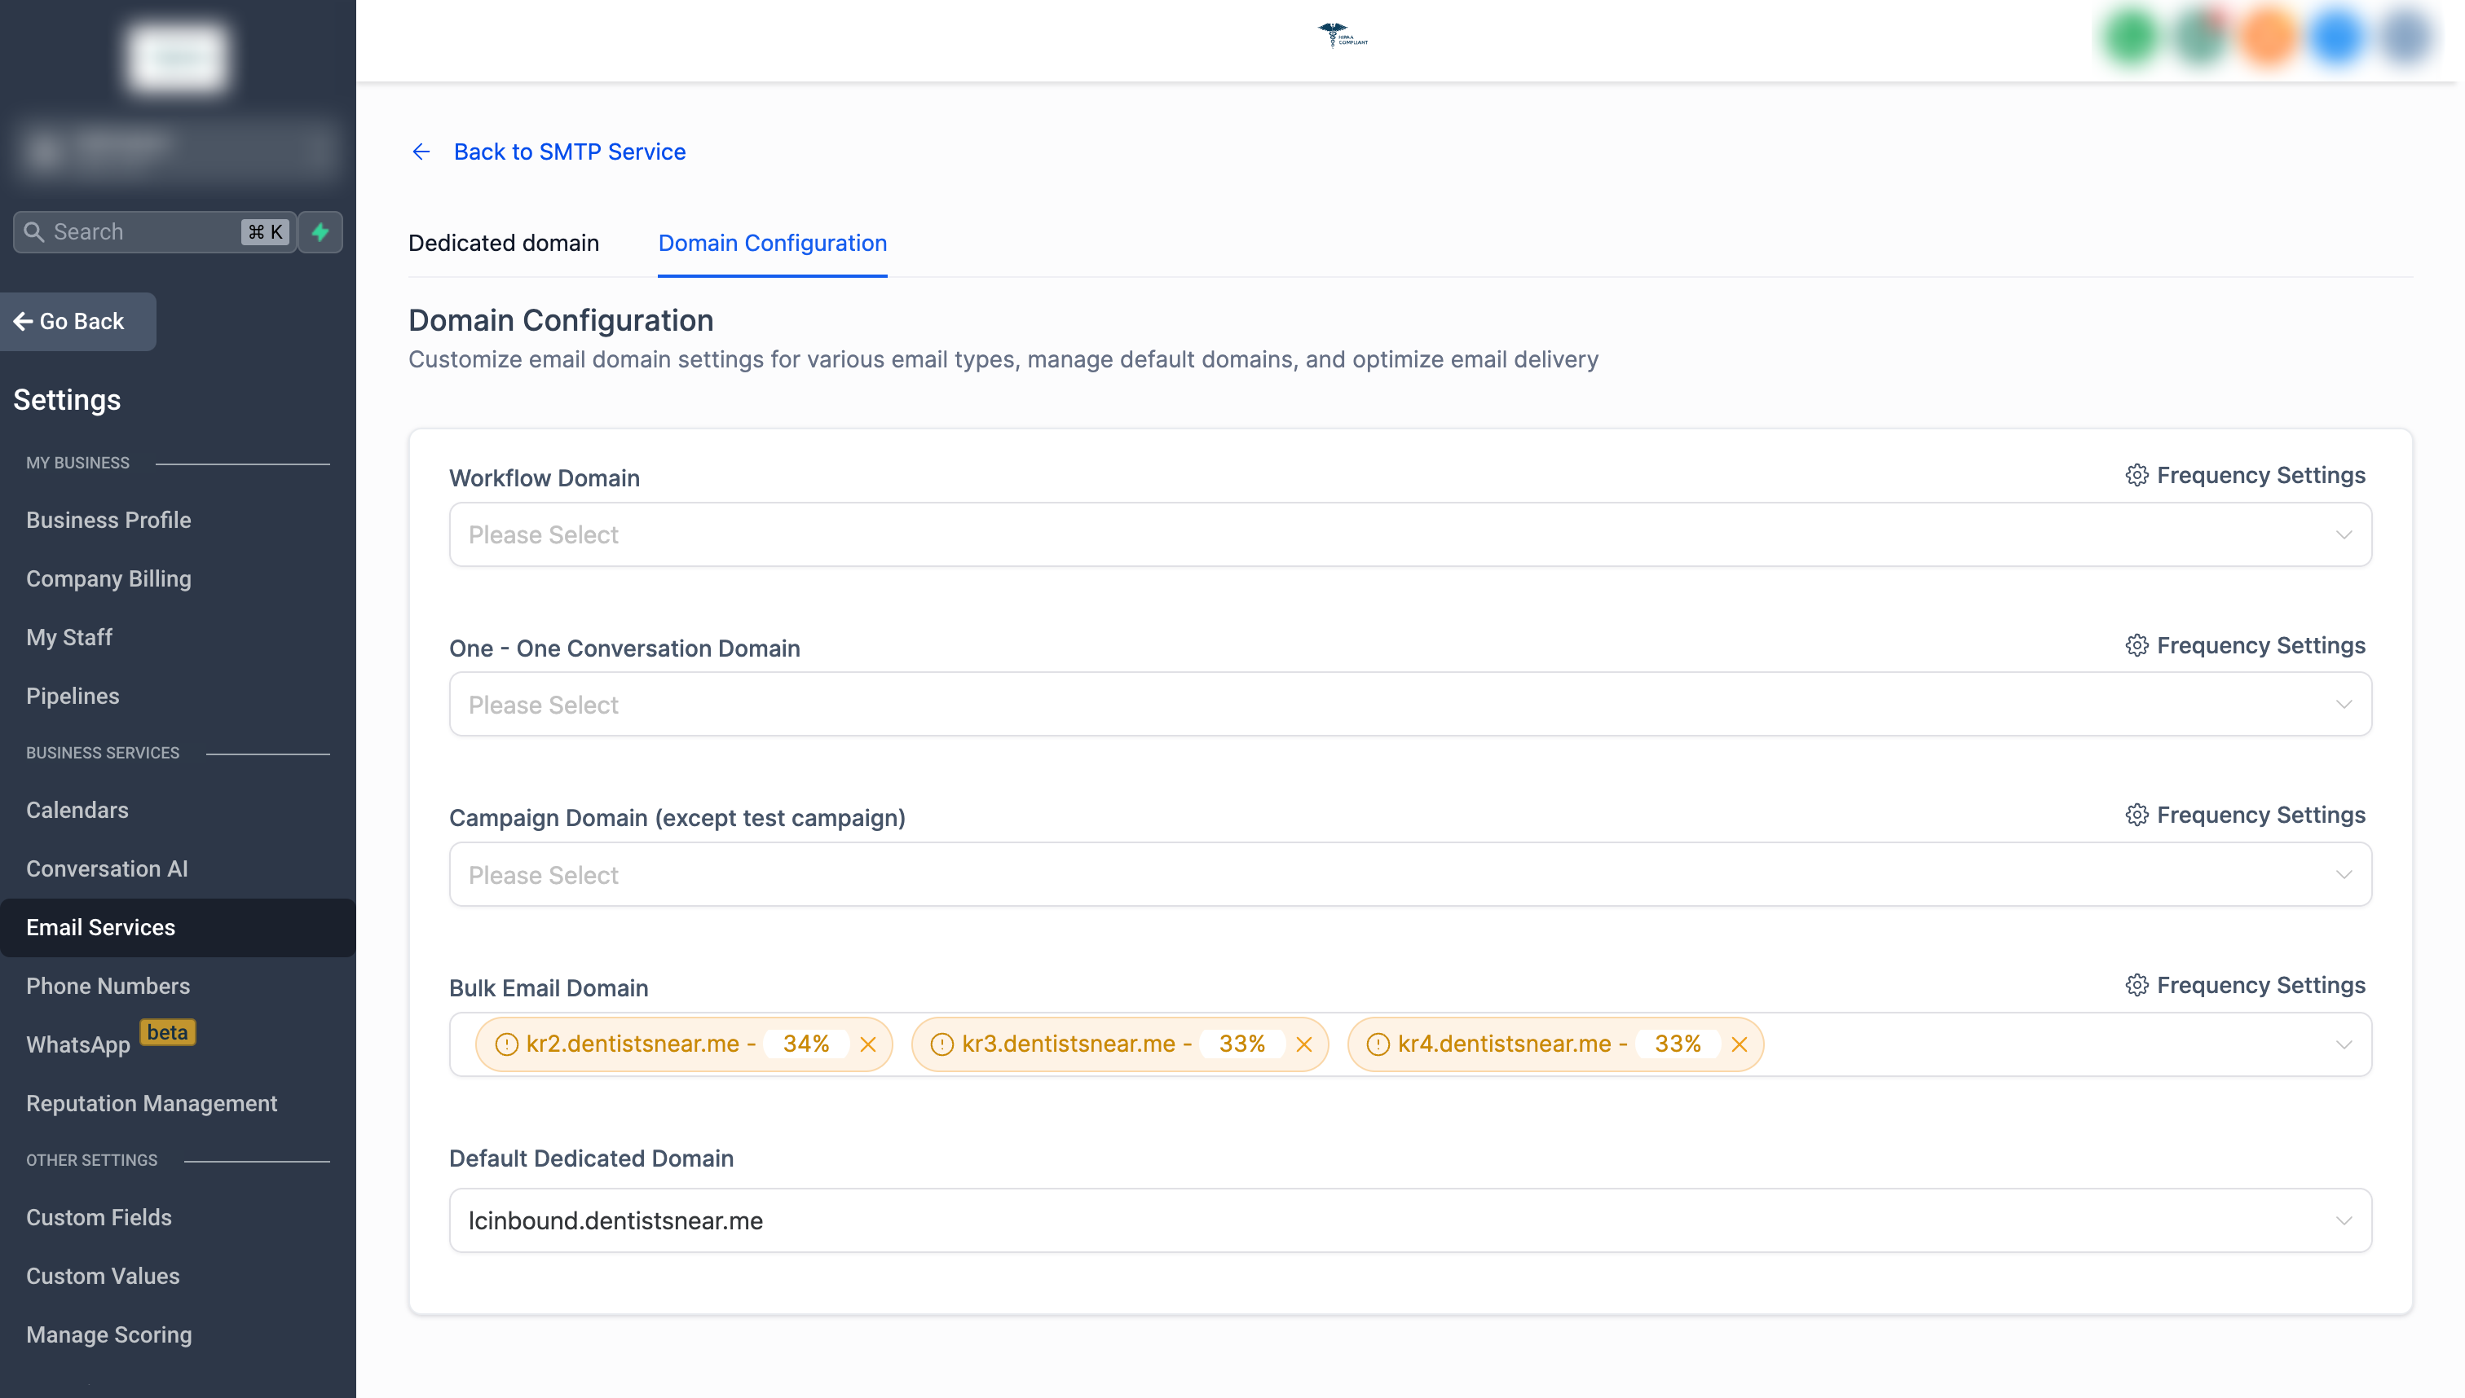Click the green lightning bolt quick-action icon

tap(321, 231)
